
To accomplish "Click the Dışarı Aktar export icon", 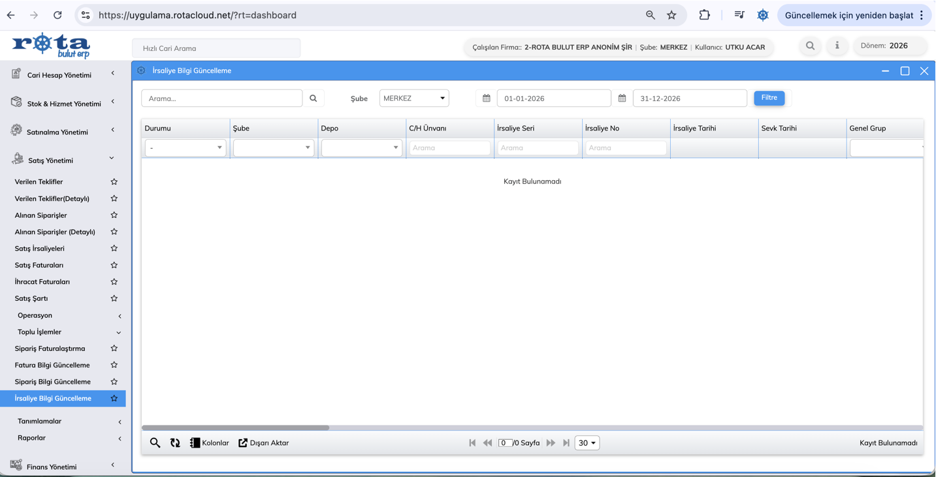I will (x=243, y=443).
